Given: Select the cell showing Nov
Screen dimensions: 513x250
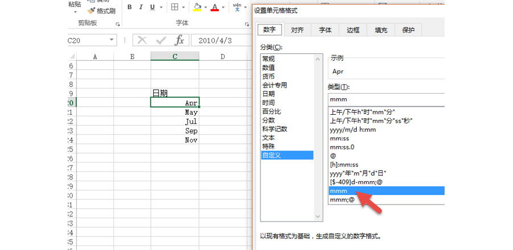Looking at the screenshot, I should [x=175, y=140].
